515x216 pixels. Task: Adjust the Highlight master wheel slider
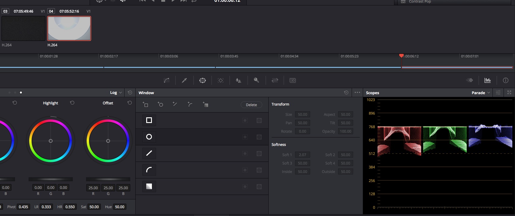coord(51,179)
